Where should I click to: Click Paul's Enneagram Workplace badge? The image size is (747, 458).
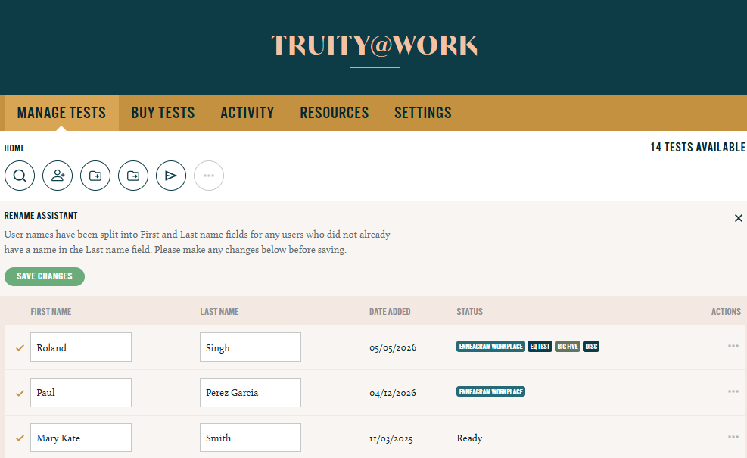(490, 391)
